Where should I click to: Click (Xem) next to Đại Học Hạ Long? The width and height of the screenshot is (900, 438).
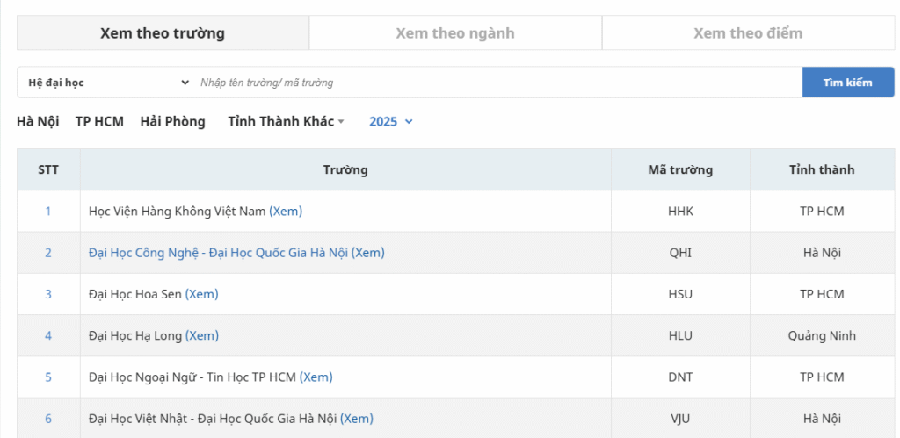point(202,335)
